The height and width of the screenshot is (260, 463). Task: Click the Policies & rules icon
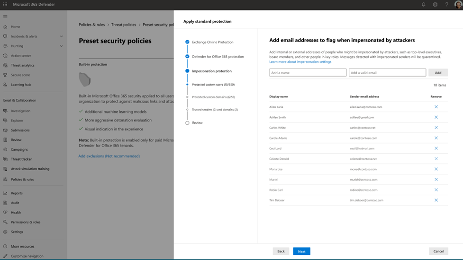click(5, 179)
